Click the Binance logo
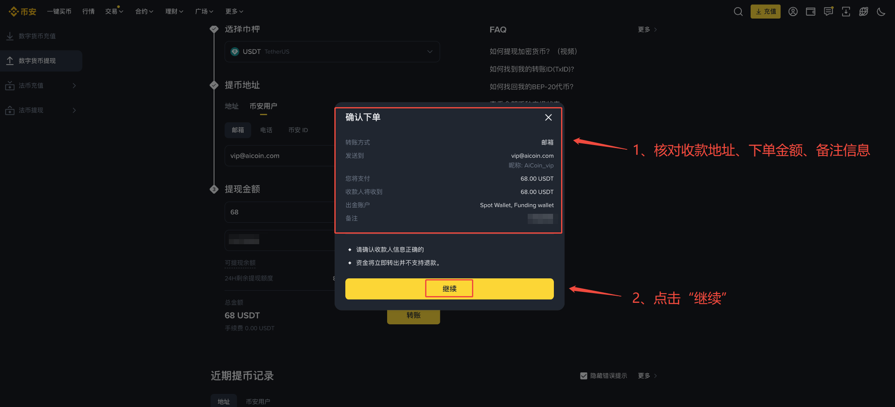The width and height of the screenshot is (895, 407). click(x=22, y=11)
